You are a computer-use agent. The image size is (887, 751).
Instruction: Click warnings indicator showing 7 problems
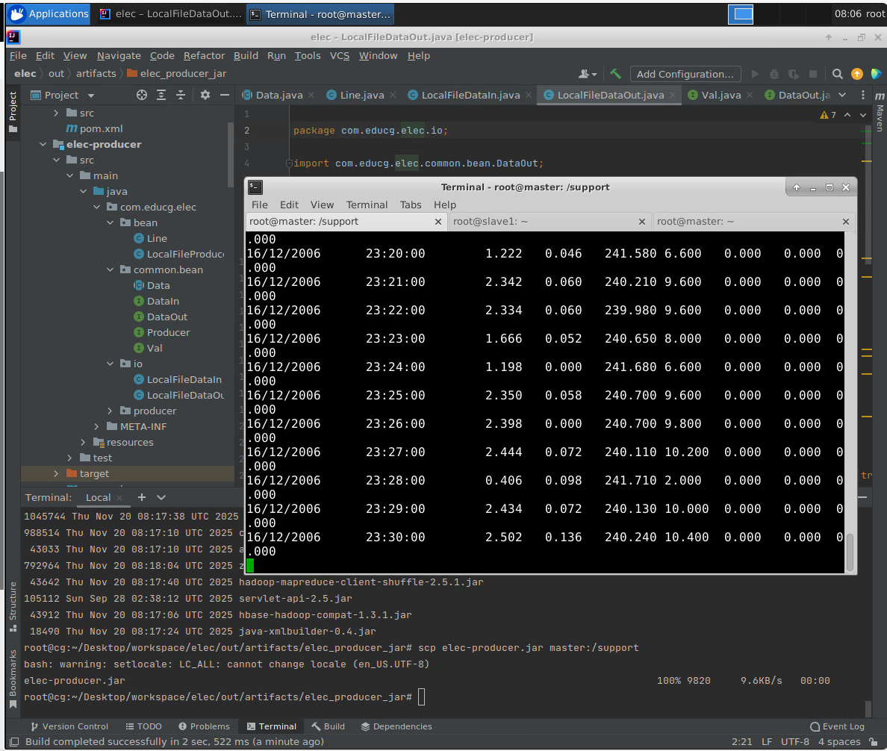[x=827, y=115]
